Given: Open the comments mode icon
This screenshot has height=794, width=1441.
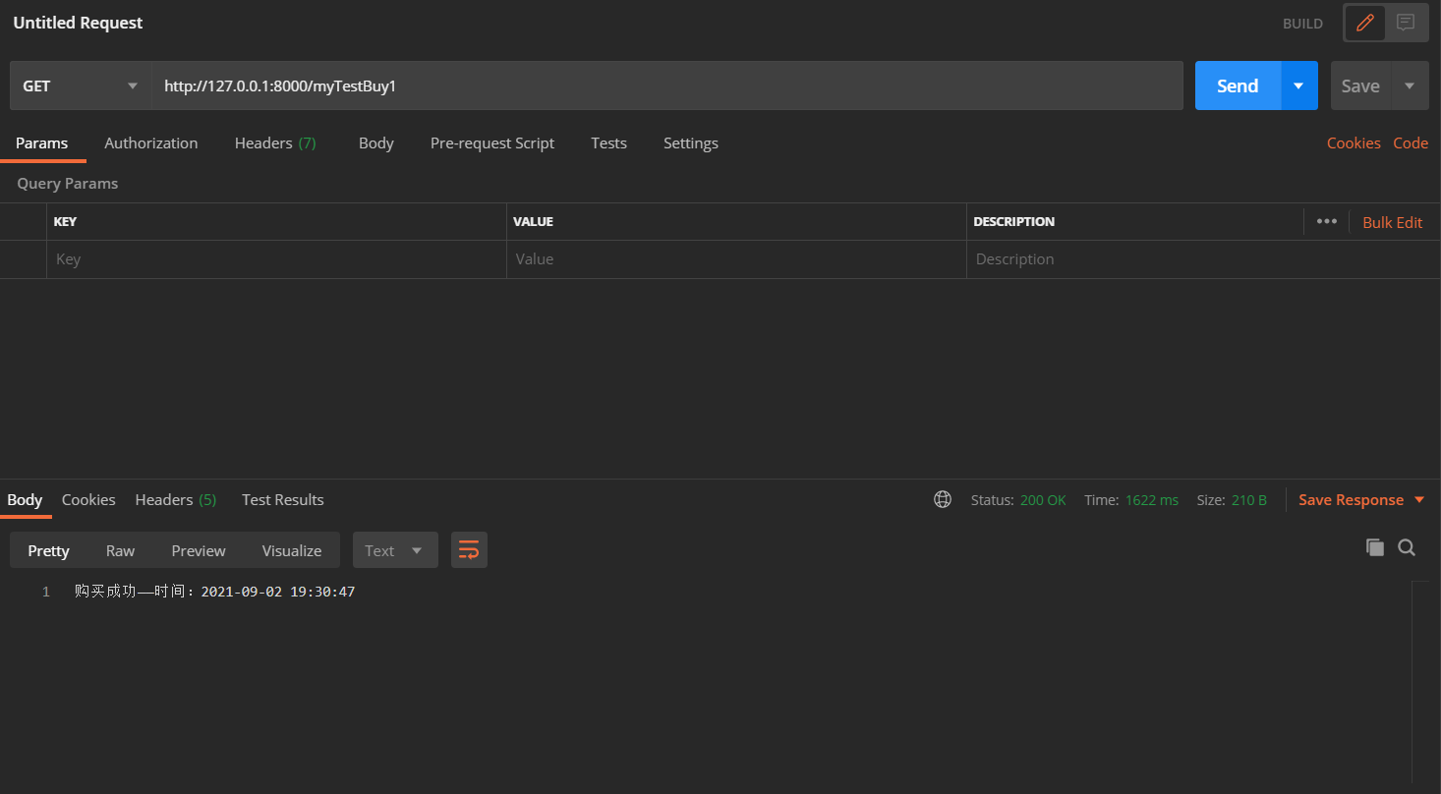Looking at the screenshot, I should tap(1406, 23).
